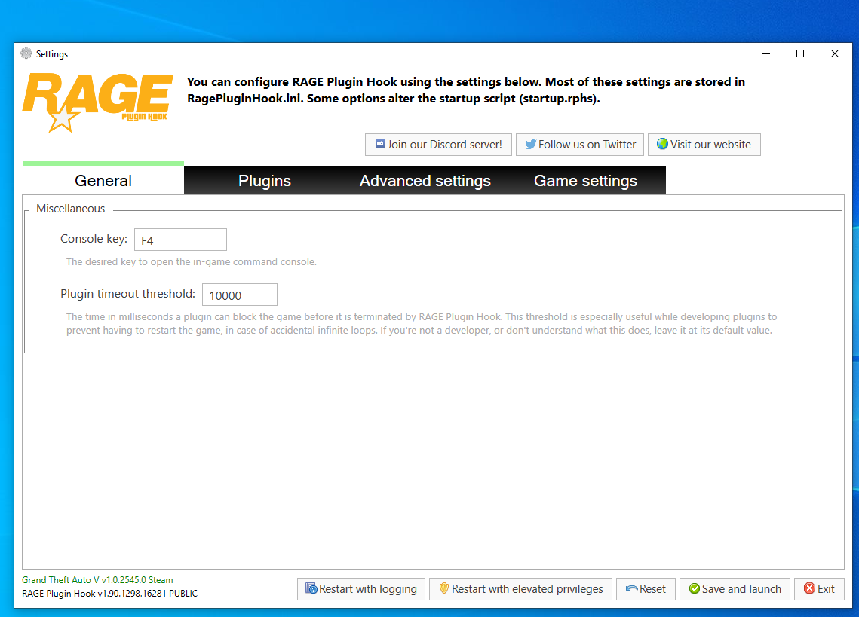Open the Plugins tab
Viewport: 859px width, 617px height.
(265, 180)
